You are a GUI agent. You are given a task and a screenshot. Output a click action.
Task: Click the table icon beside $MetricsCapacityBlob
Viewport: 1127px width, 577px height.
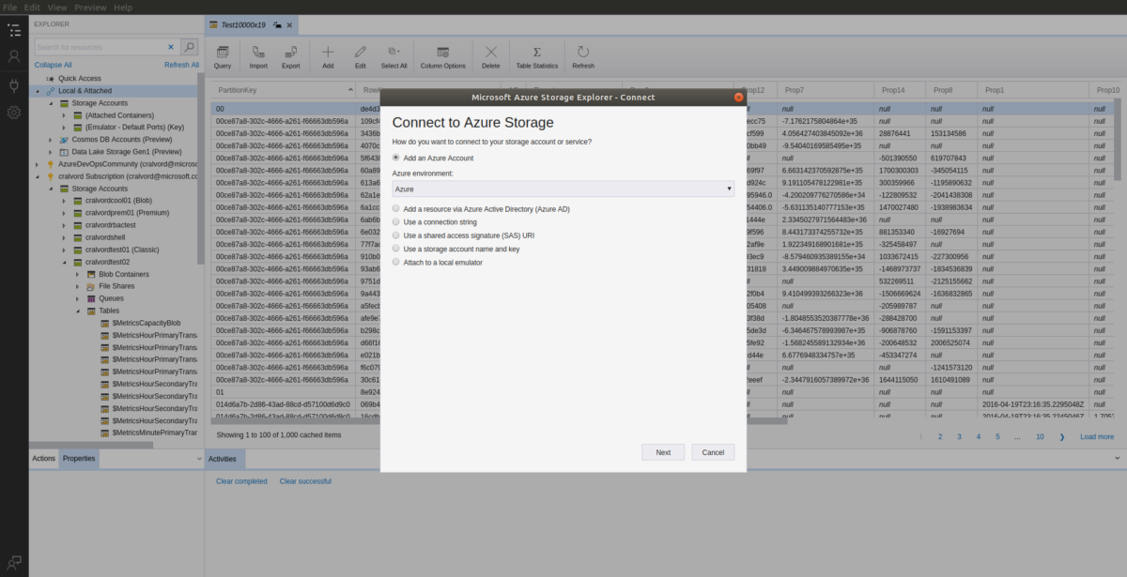pos(105,323)
